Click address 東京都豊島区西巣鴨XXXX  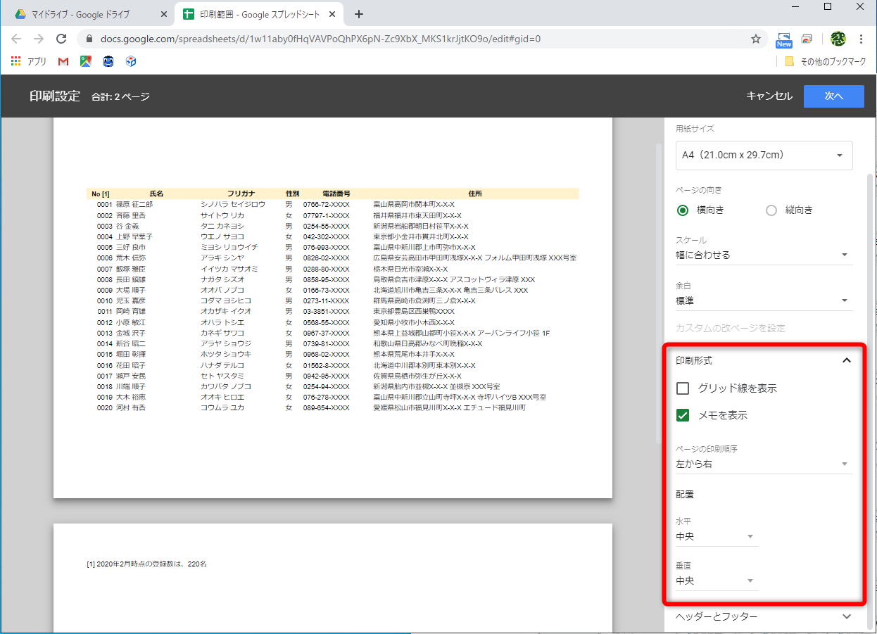click(414, 311)
